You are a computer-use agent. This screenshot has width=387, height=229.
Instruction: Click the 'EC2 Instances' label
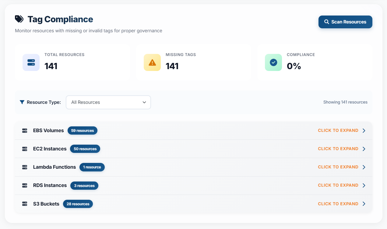pyautogui.click(x=50, y=149)
